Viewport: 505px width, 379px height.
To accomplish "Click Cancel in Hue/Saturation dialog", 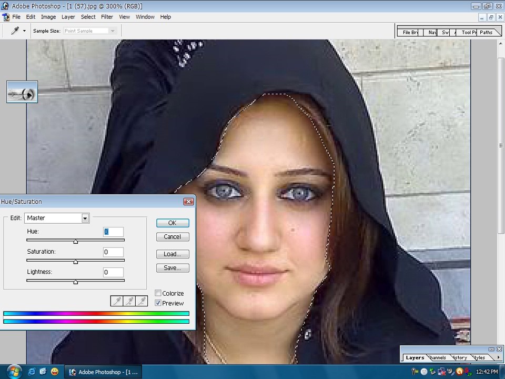I will [173, 237].
